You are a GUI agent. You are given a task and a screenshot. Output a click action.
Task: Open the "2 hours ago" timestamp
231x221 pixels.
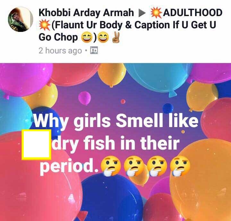pos(60,51)
